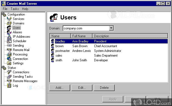Image resolution: width=172 pixels, height=106 pixels.
Task: Select the bradley user row name
Action: pos(60,41)
